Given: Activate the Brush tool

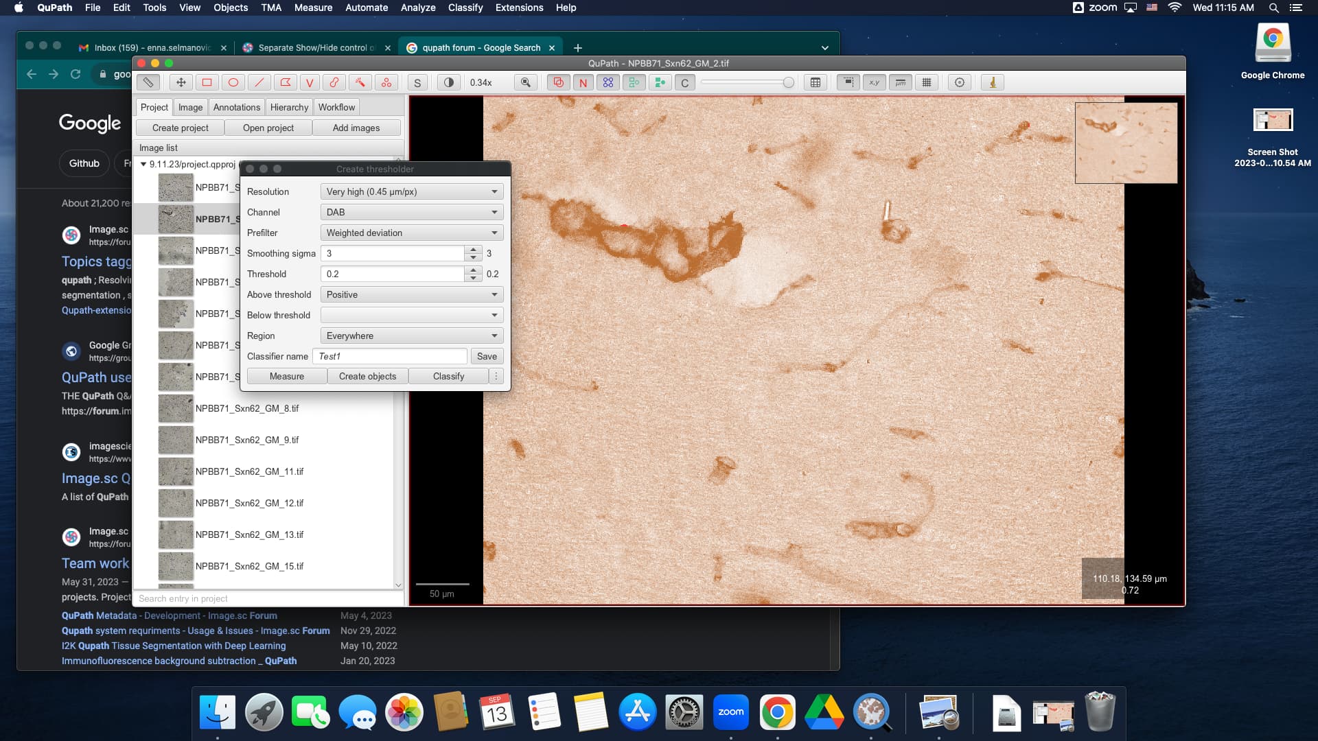Looking at the screenshot, I should (x=334, y=82).
